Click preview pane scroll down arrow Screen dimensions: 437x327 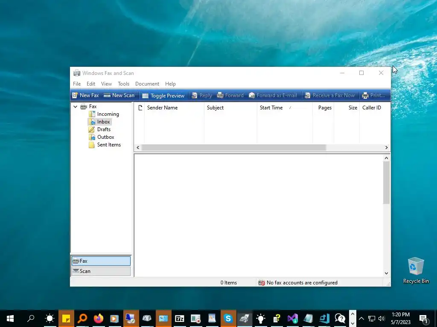pyautogui.click(x=386, y=273)
